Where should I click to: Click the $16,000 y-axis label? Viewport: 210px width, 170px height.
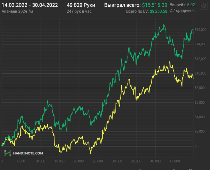coord(200,30)
